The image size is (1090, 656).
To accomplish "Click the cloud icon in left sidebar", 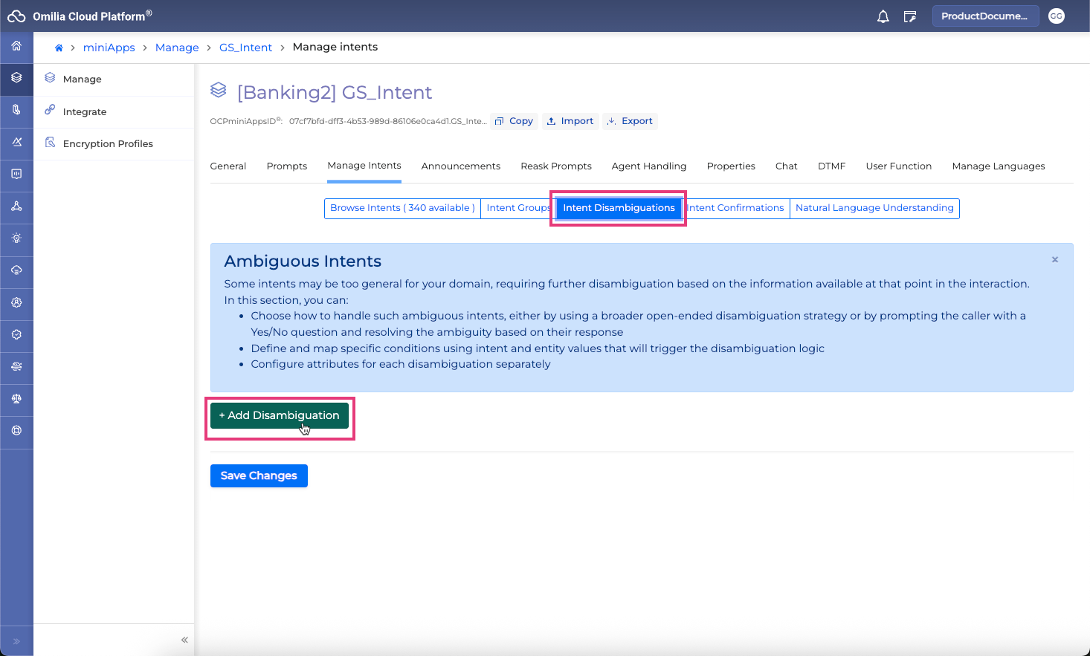I will click(16, 270).
